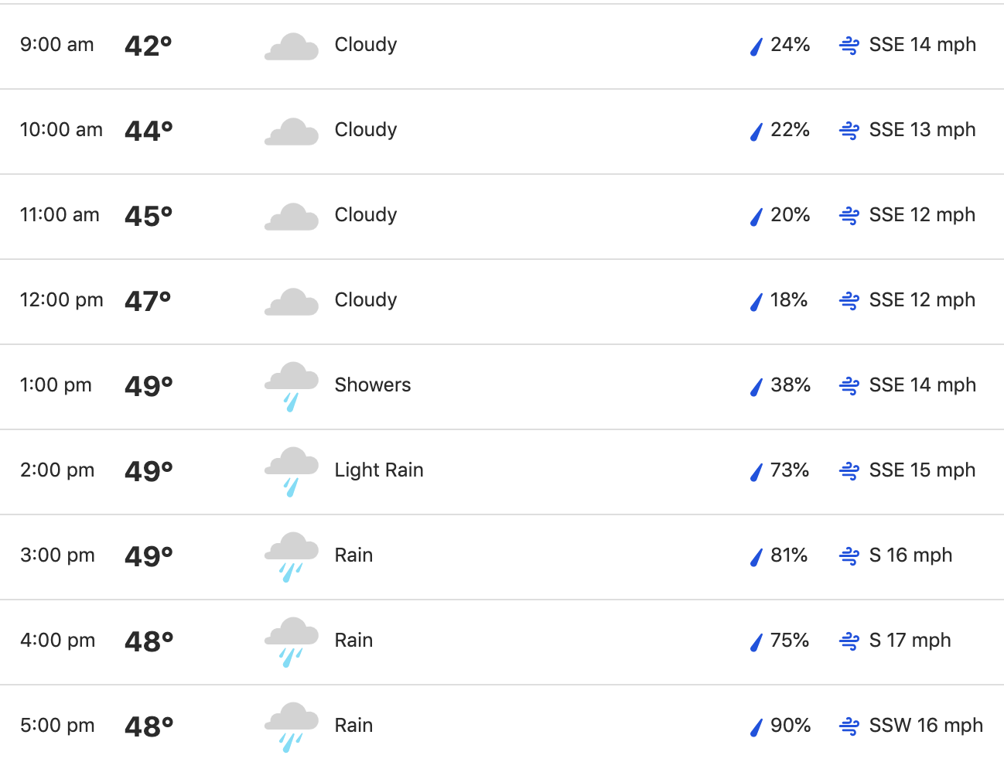Click the raindrop icon next to 73%
Screen dimensions: 1004x769
pos(756,472)
